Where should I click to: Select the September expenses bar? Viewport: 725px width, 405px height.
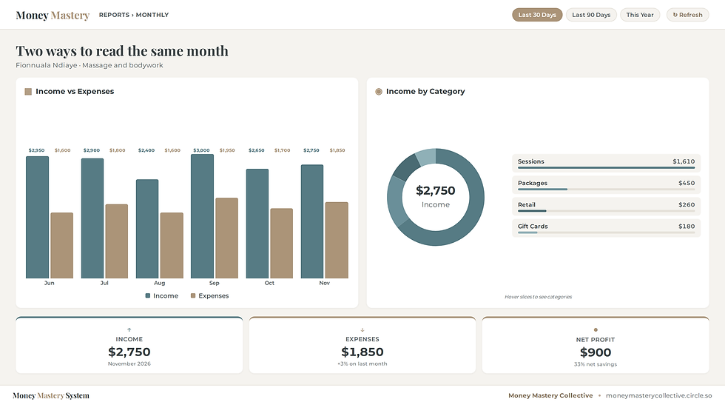226,238
